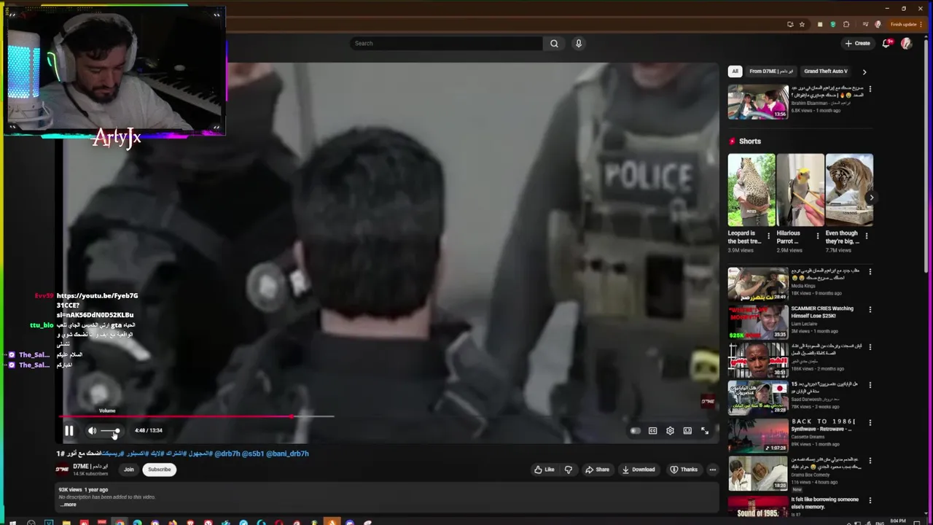The width and height of the screenshot is (933, 525).
Task: Click the magnifier search button
Action: pyautogui.click(x=554, y=44)
